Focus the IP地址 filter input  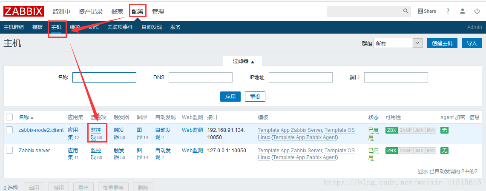tap(301, 77)
